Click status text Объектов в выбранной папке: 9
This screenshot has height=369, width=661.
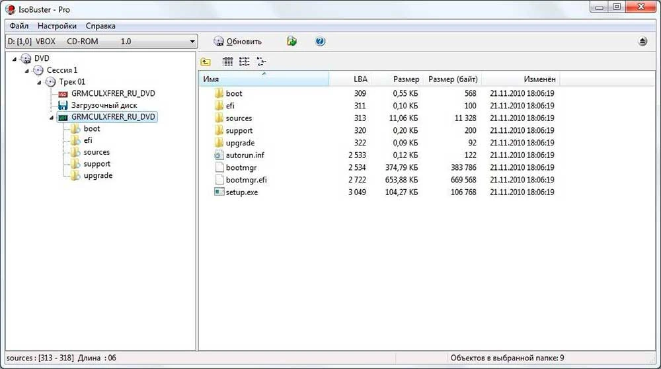coord(507,358)
